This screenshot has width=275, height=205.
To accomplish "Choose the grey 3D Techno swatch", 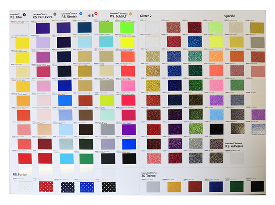I will [x=153, y=187].
